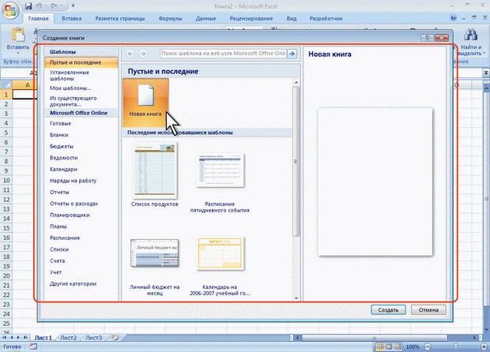Image resolution: width=490 pixels, height=352 pixels.
Task: Open the Вид ribbon tab
Action: 292,18
